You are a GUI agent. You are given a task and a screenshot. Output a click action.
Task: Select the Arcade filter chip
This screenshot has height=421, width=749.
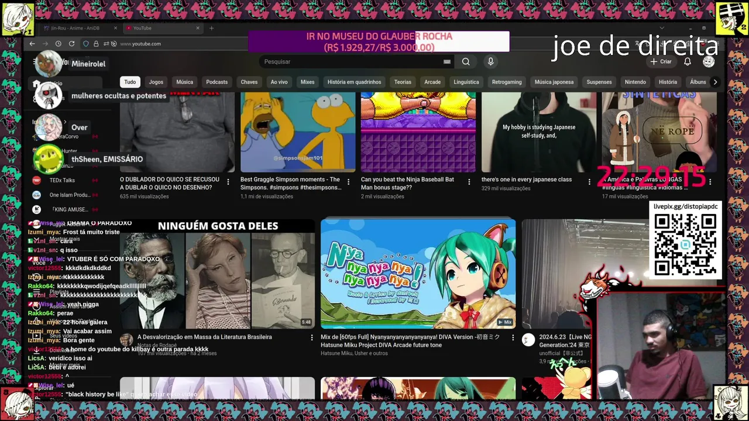click(432, 82)
